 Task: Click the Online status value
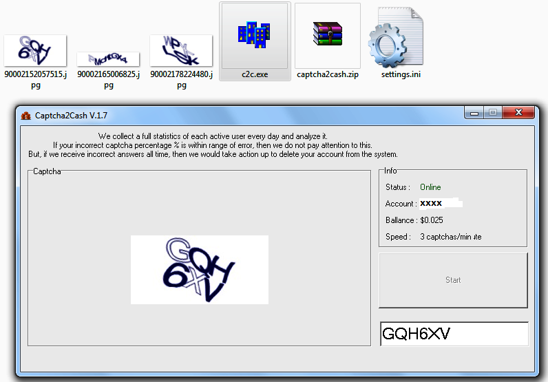(430, 187)
